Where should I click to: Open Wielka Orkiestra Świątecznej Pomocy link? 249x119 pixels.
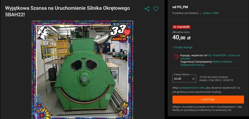[x=206, y=63]
